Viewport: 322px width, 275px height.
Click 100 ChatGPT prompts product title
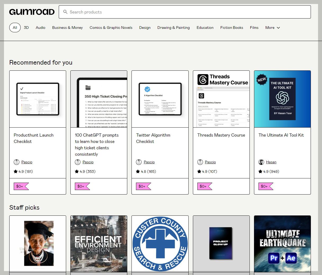[97, 145]
